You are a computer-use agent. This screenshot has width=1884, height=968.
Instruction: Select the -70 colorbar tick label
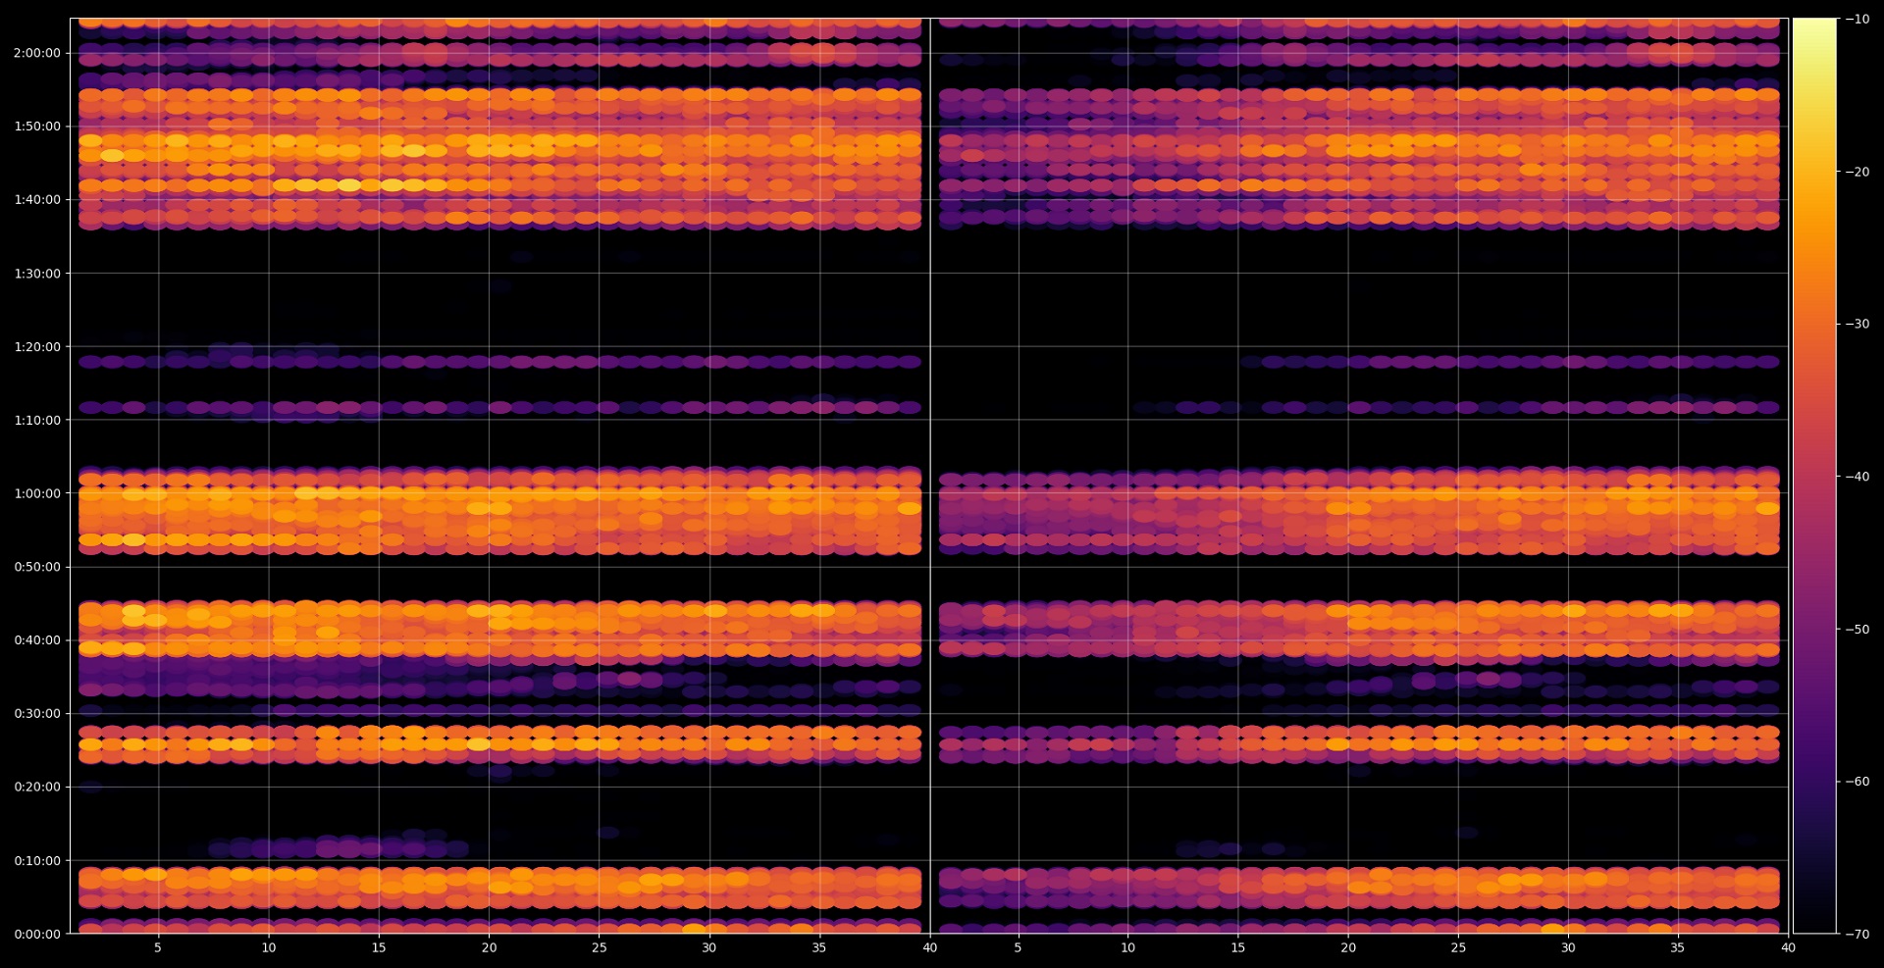(x=1858, y=935)
